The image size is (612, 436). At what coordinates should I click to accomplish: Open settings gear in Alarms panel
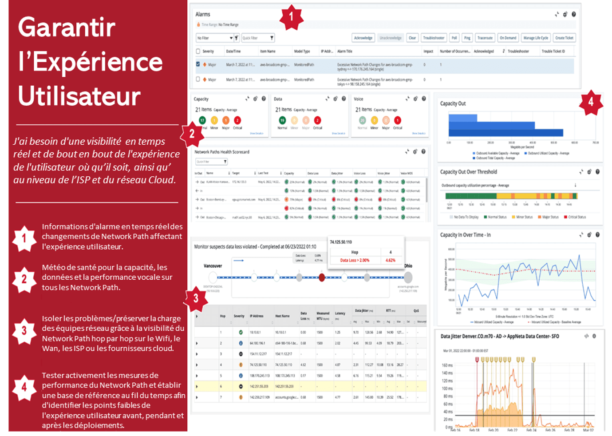click(x=565, y=15)
